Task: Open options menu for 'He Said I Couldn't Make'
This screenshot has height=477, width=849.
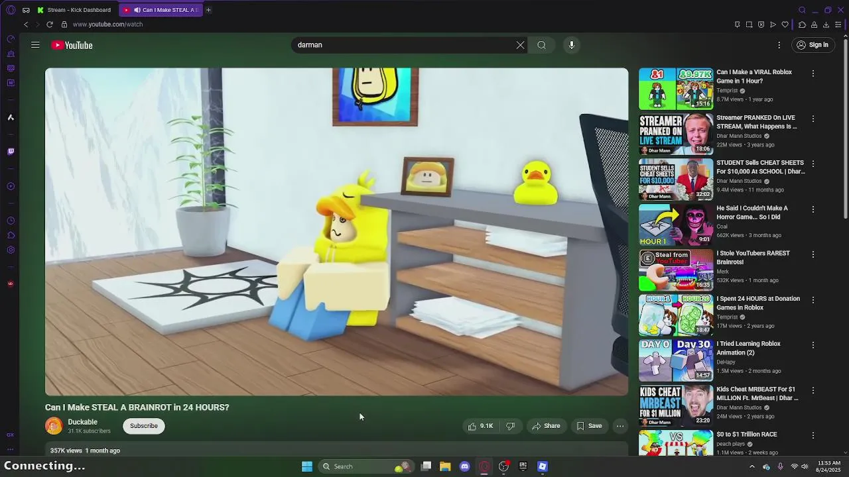Action: coord(813,209)
